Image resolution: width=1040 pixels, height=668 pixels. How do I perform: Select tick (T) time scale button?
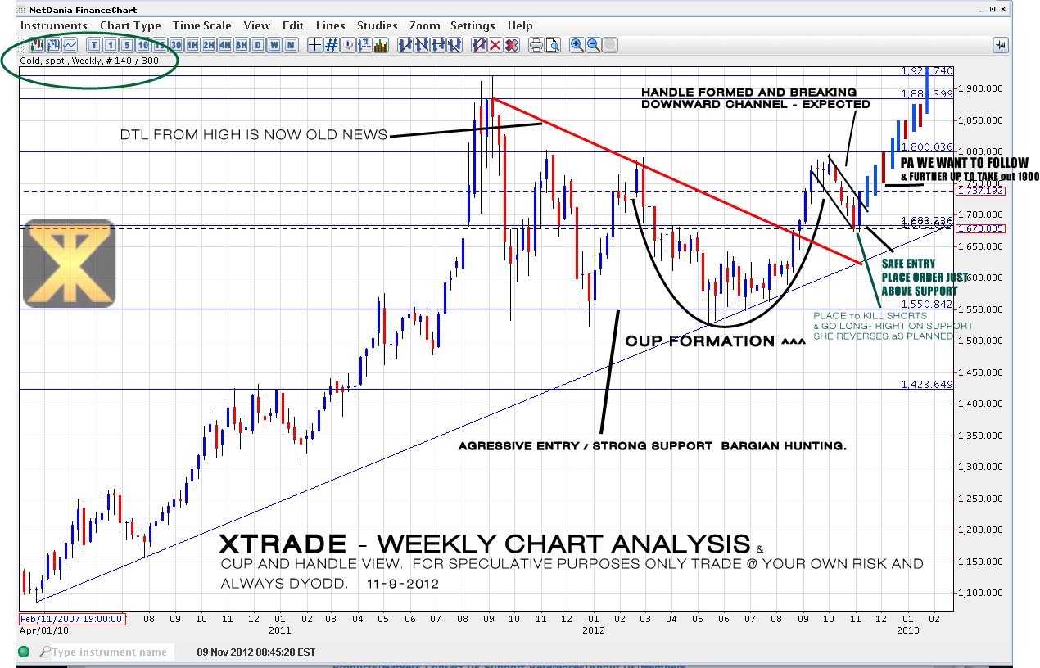click(x=95, y=45)
